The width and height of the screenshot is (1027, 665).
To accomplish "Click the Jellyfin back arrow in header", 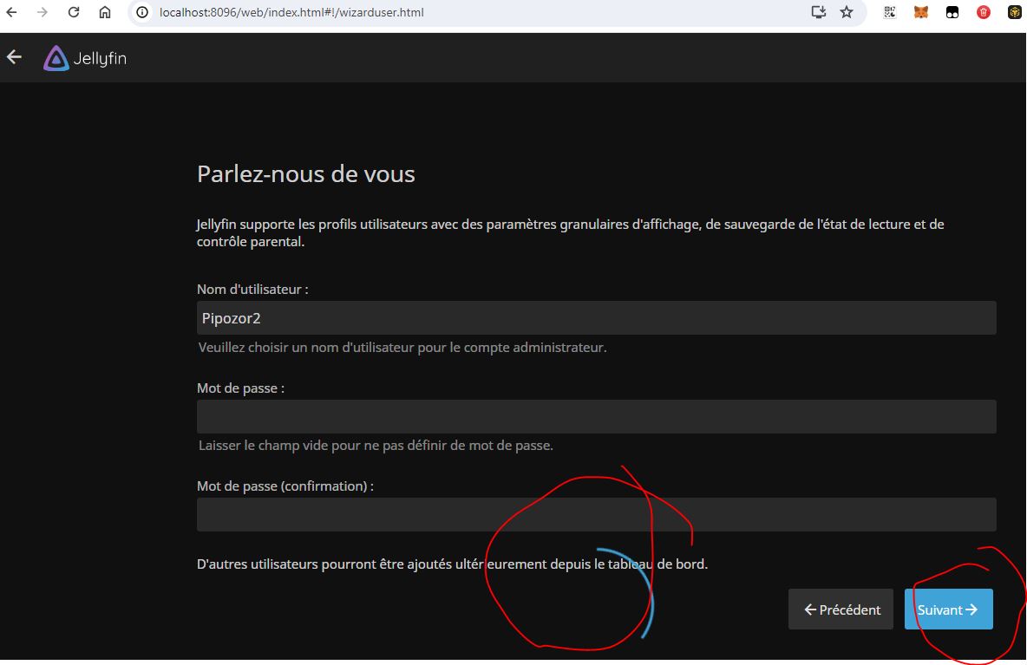I will [14, 57].
